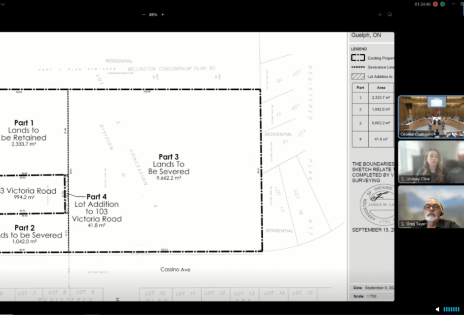This screenshot has height=315, width=464.
Task: Click the pop-out screen icon in toolbar
Action: [x=389, y=15]
